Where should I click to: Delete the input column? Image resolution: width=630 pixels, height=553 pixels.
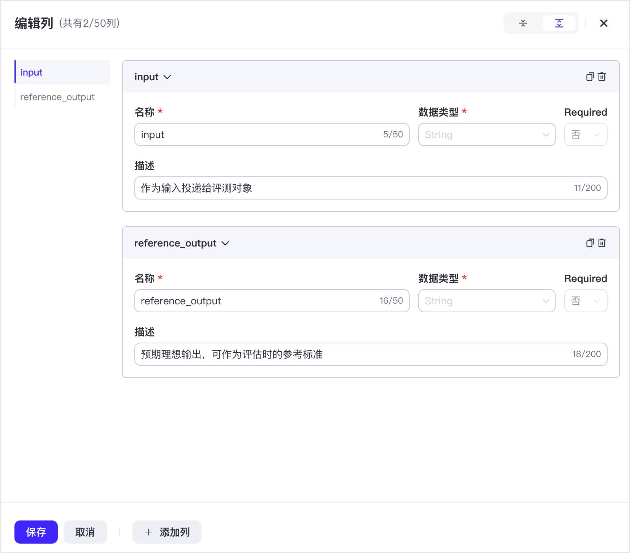(602, 77)
